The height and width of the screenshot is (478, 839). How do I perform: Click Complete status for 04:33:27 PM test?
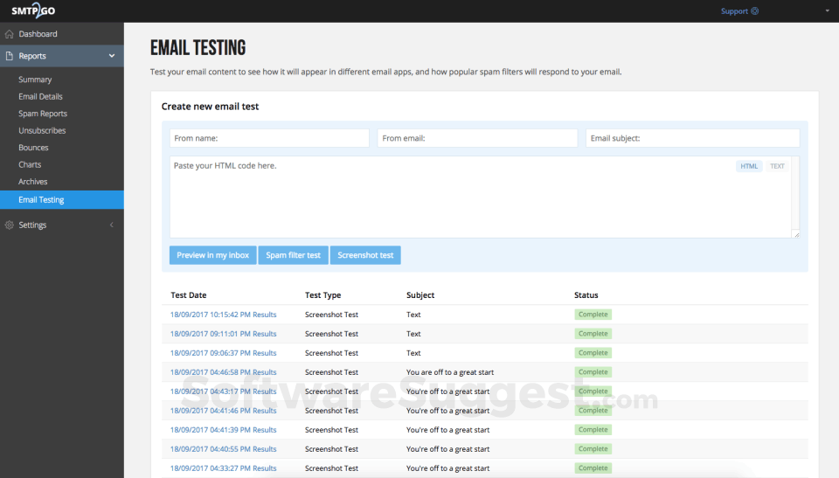[593, 468]
